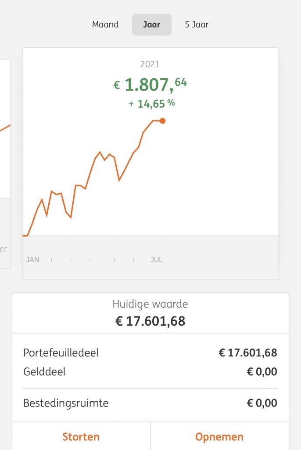The image size is (301, 450).
Task: Select the Gelddeel row
Action: 150,372
